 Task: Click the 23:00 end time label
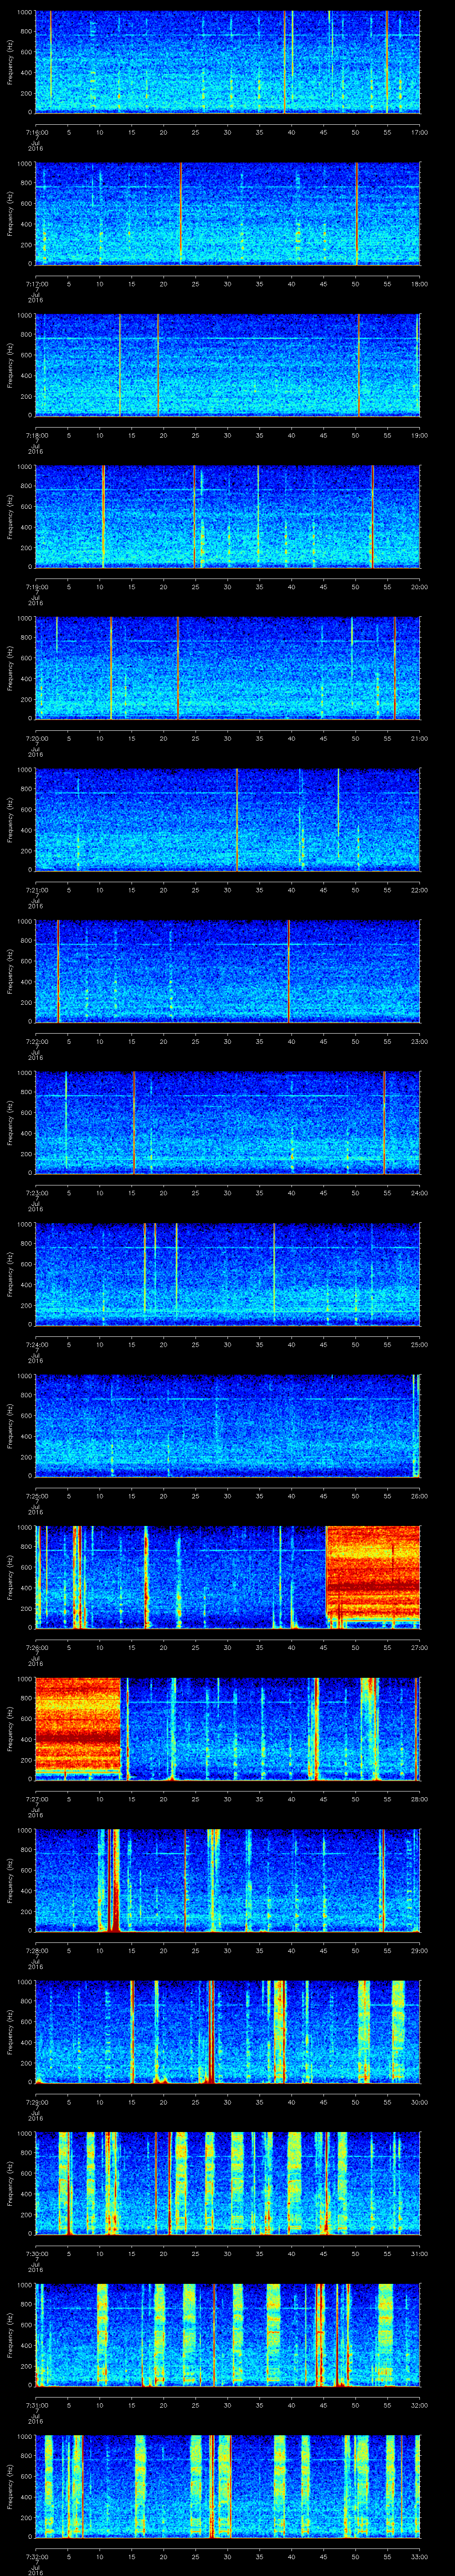click(419, 1041)
